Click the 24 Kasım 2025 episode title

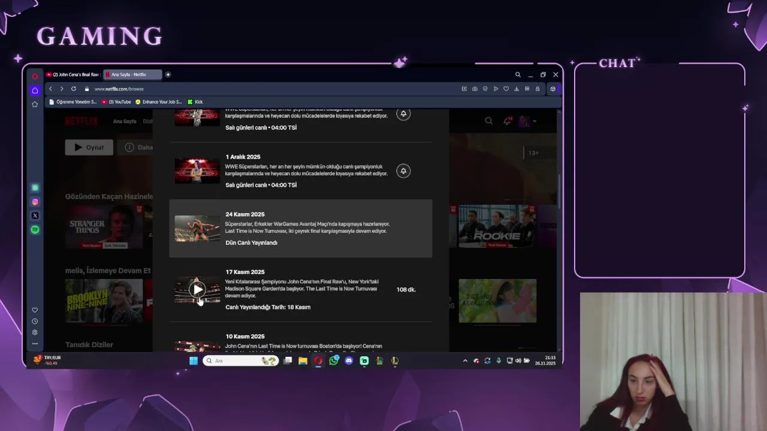[x=245, y=214]
